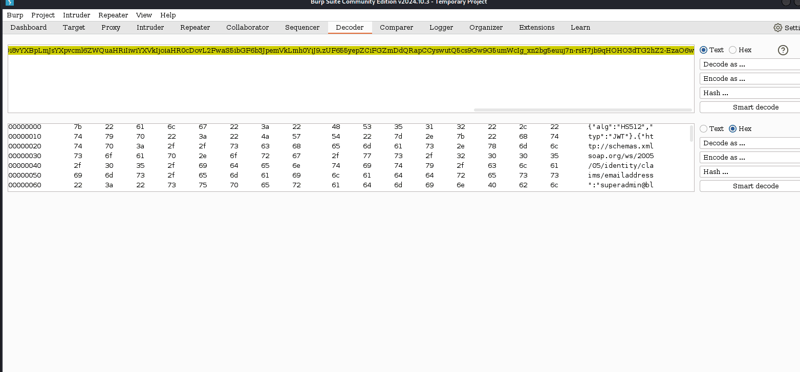Open the second pane's 'Encode as ...' dropdown

point(750,158)
